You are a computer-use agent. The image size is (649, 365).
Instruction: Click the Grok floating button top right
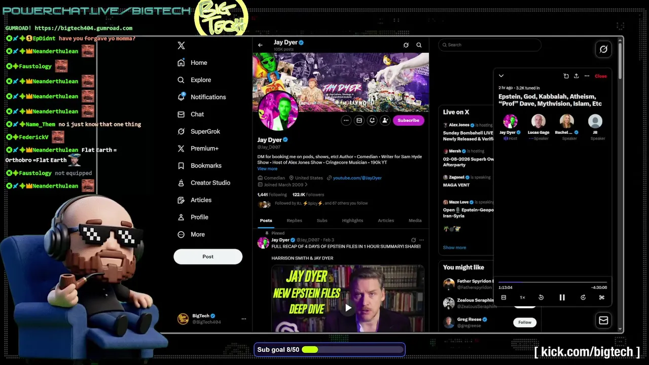(603, 49)
